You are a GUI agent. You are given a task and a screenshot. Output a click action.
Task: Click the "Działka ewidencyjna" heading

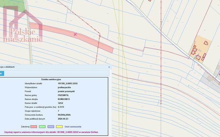51,79
